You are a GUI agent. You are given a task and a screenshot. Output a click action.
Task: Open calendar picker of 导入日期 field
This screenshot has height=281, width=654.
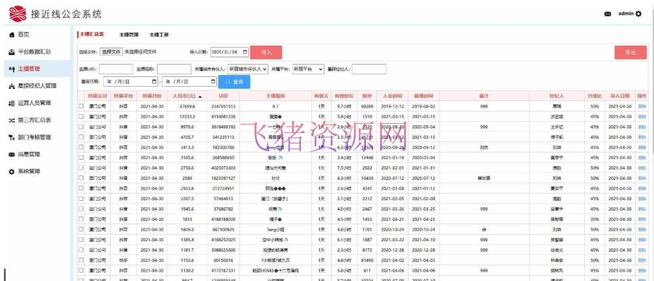pyautogui.click(x=245, y=52)
